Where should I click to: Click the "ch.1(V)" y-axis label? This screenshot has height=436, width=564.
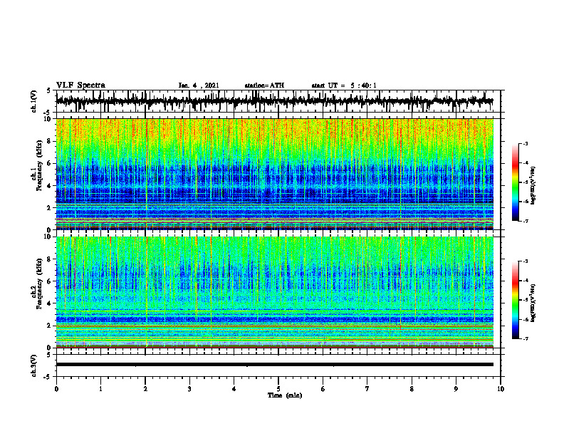(x=33, y=101)
